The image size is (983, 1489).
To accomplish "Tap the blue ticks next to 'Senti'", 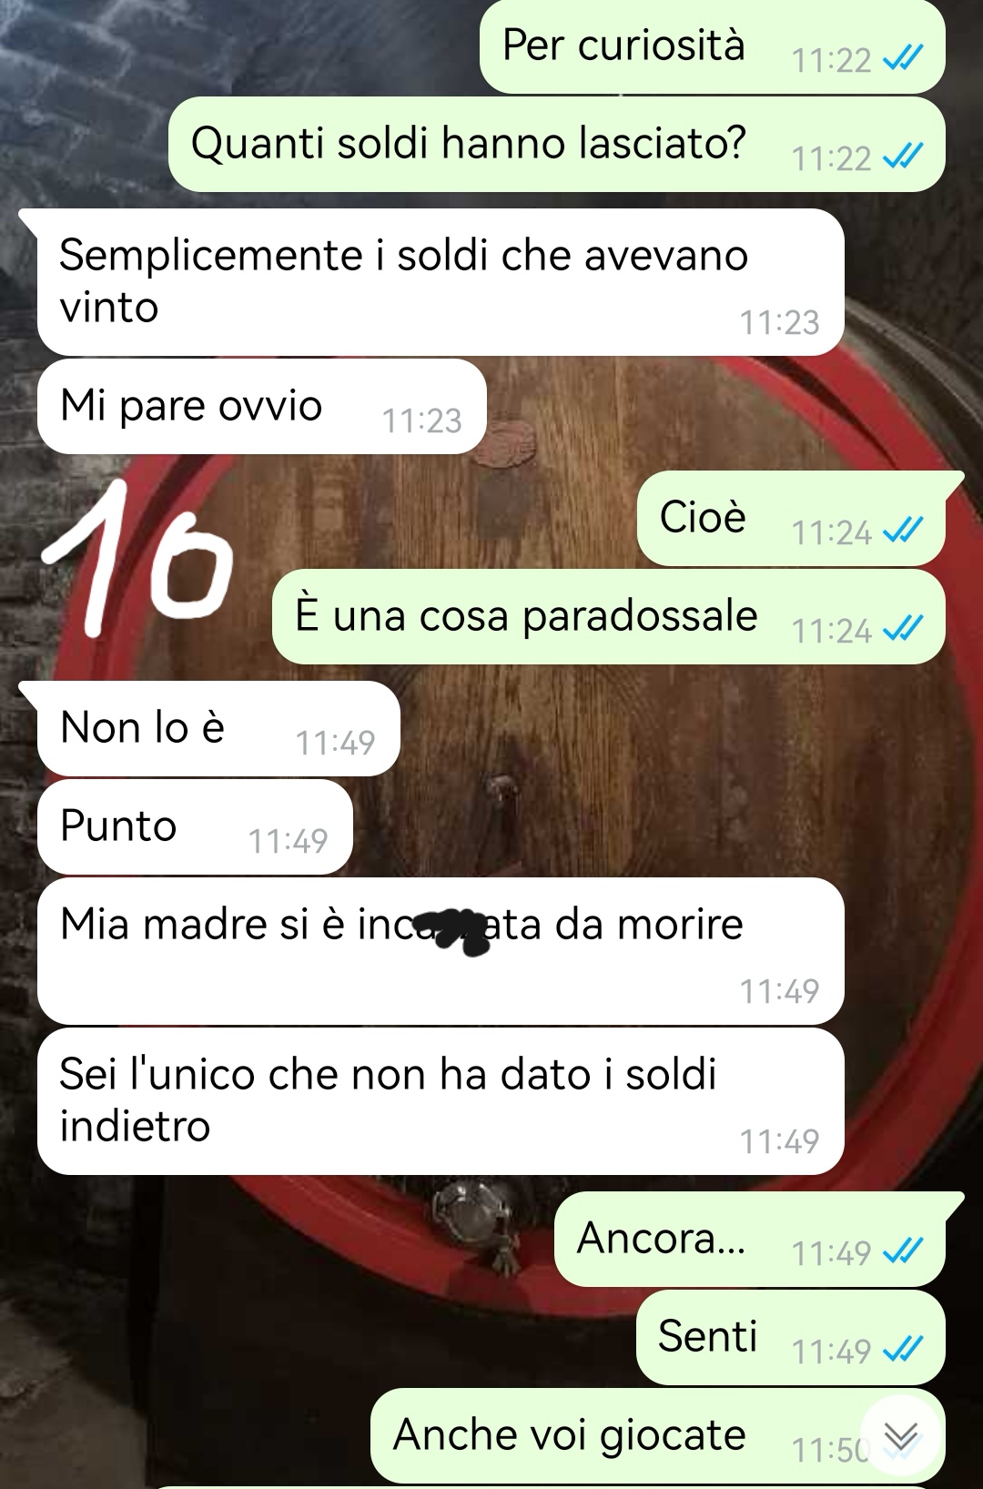I will click(904, 1351).
